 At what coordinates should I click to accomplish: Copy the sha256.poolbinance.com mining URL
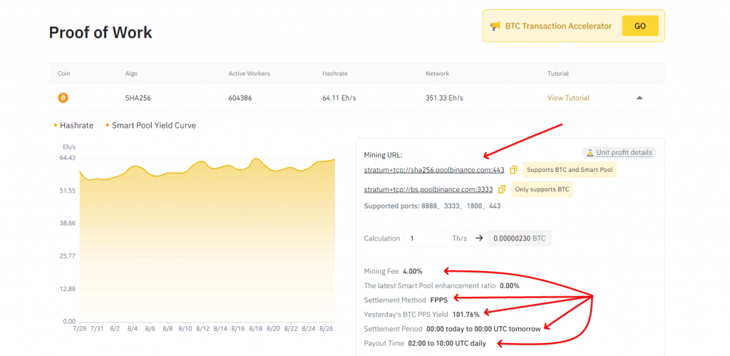(513, 170)
